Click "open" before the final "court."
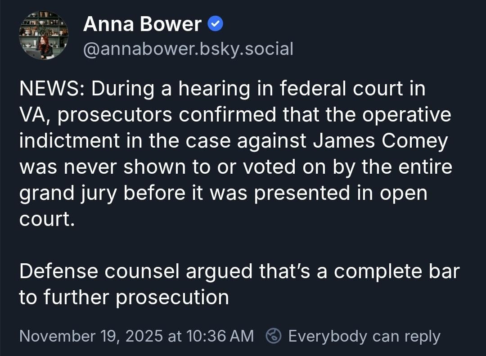 click(x=403, y=193)
